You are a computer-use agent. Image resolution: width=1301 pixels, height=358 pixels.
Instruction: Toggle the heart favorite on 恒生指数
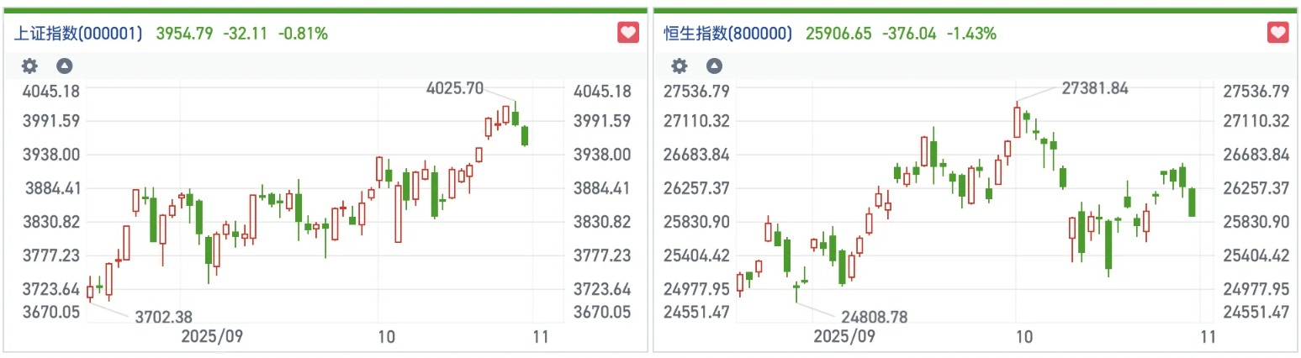pos(1277,34)
